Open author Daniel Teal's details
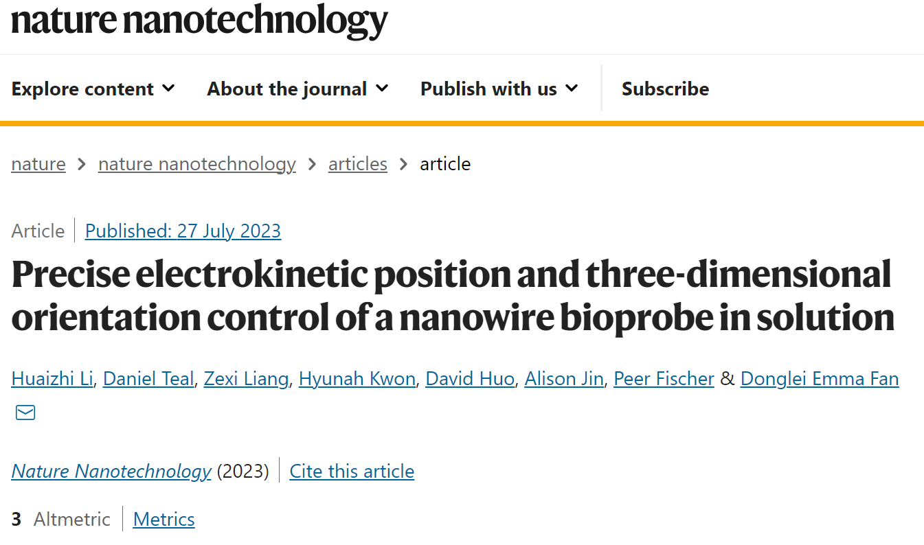 coord(148,379)
